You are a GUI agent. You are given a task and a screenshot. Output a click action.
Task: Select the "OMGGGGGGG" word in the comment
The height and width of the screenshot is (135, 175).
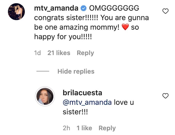(114, 8)
